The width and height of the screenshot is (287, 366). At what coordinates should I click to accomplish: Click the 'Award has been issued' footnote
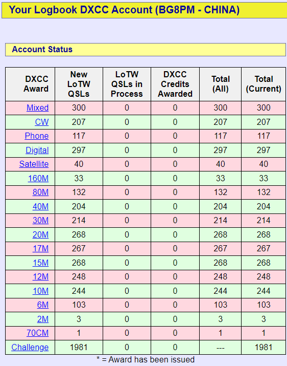(x=146, y=360)
